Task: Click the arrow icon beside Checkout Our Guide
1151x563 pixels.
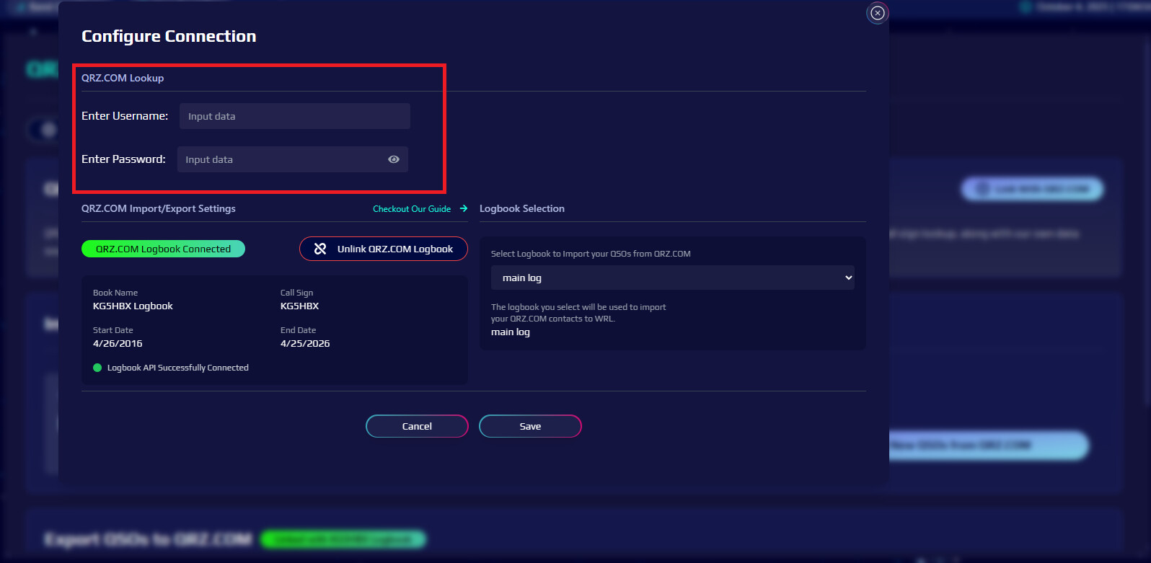Action: coord(464,208)
